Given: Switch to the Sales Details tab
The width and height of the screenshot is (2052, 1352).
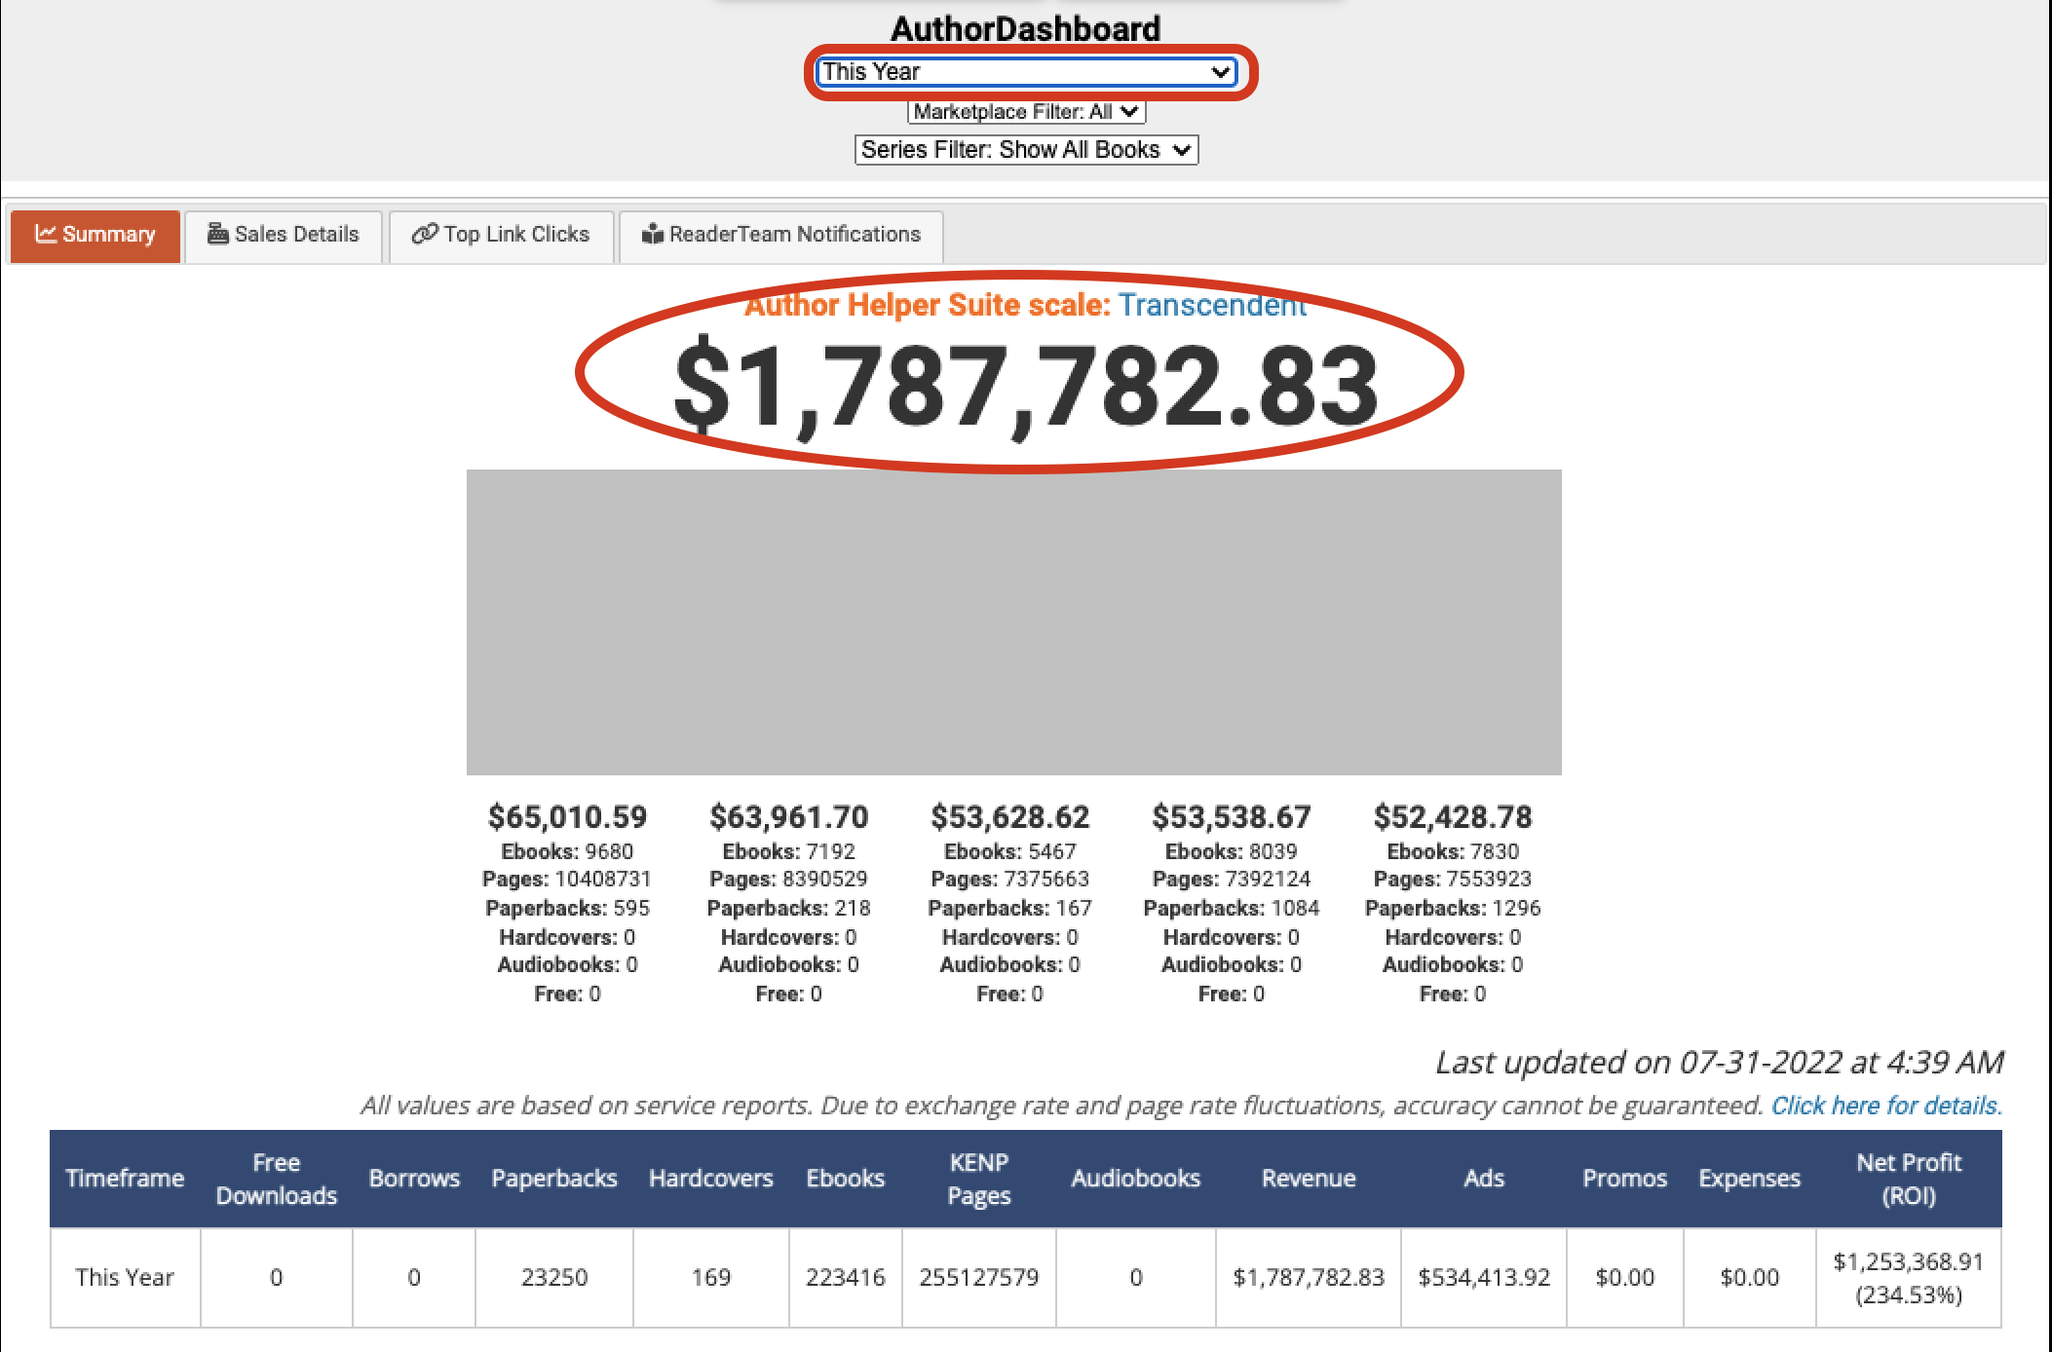Looking at the screenshot, I should pyautogui.click(x=284, y=235).
